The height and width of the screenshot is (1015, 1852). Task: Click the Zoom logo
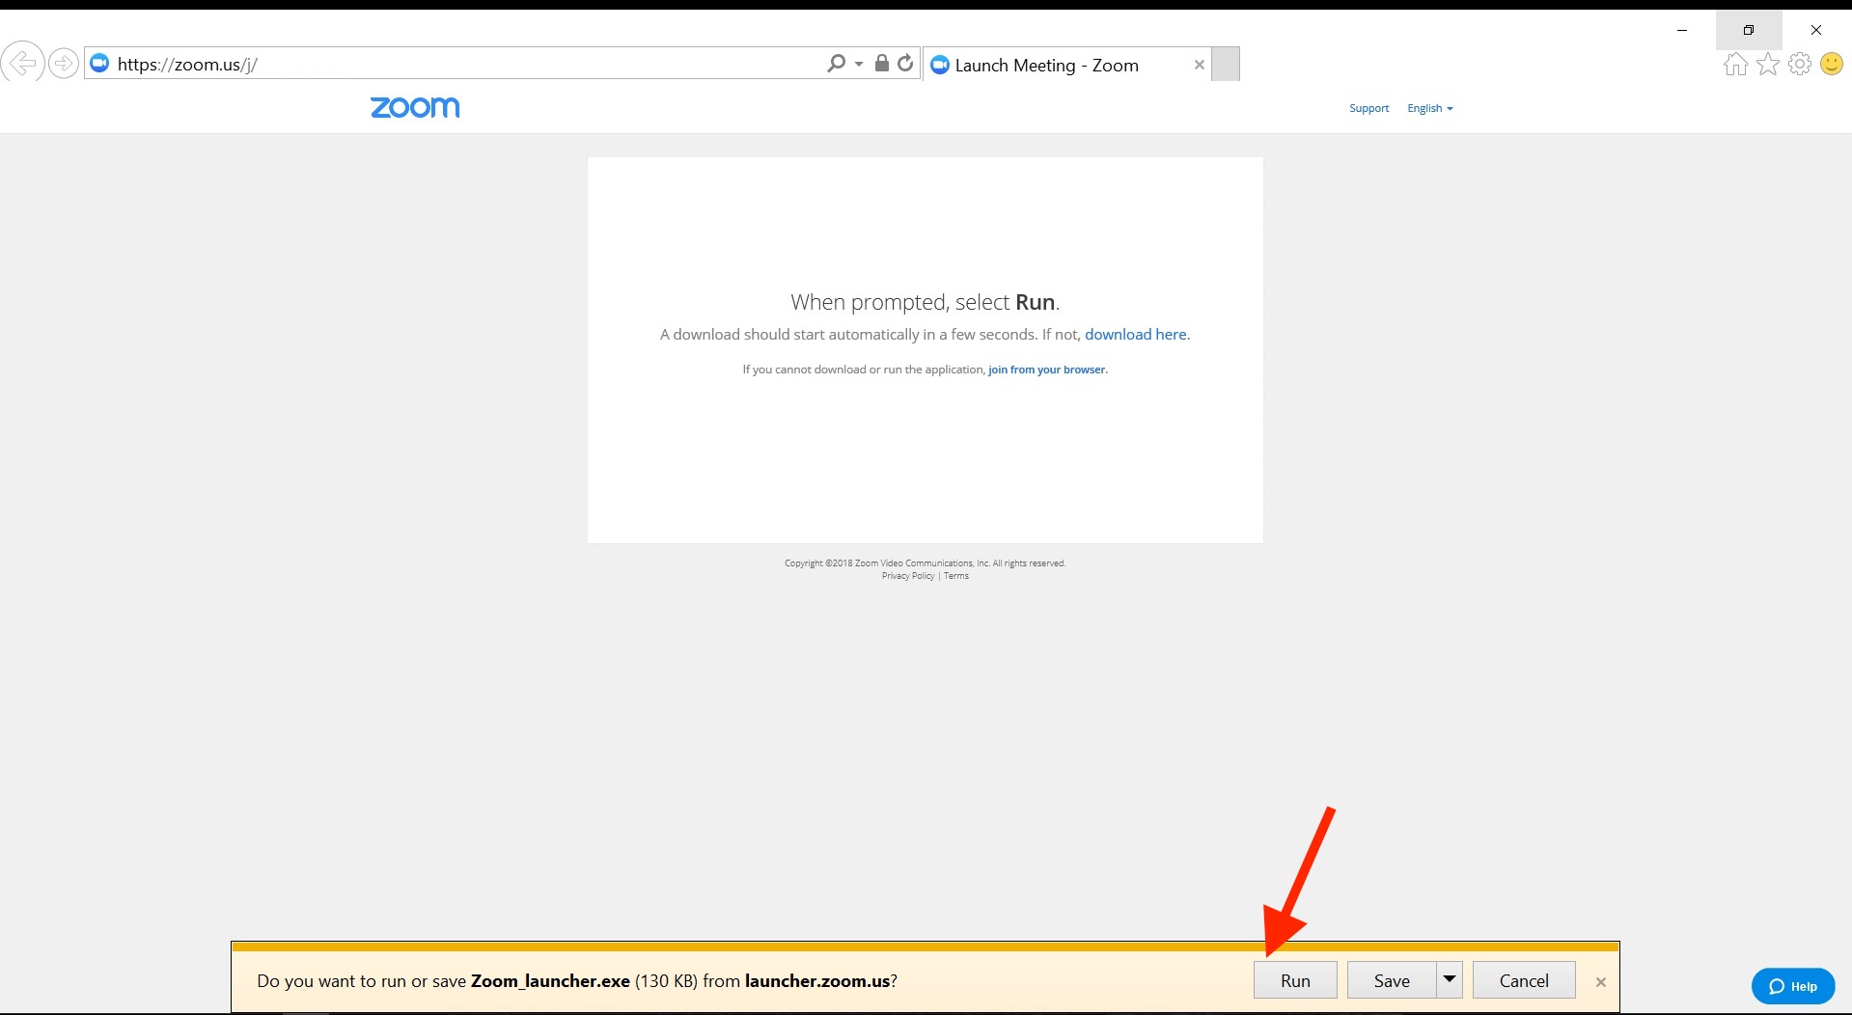(x=415, y=107)
